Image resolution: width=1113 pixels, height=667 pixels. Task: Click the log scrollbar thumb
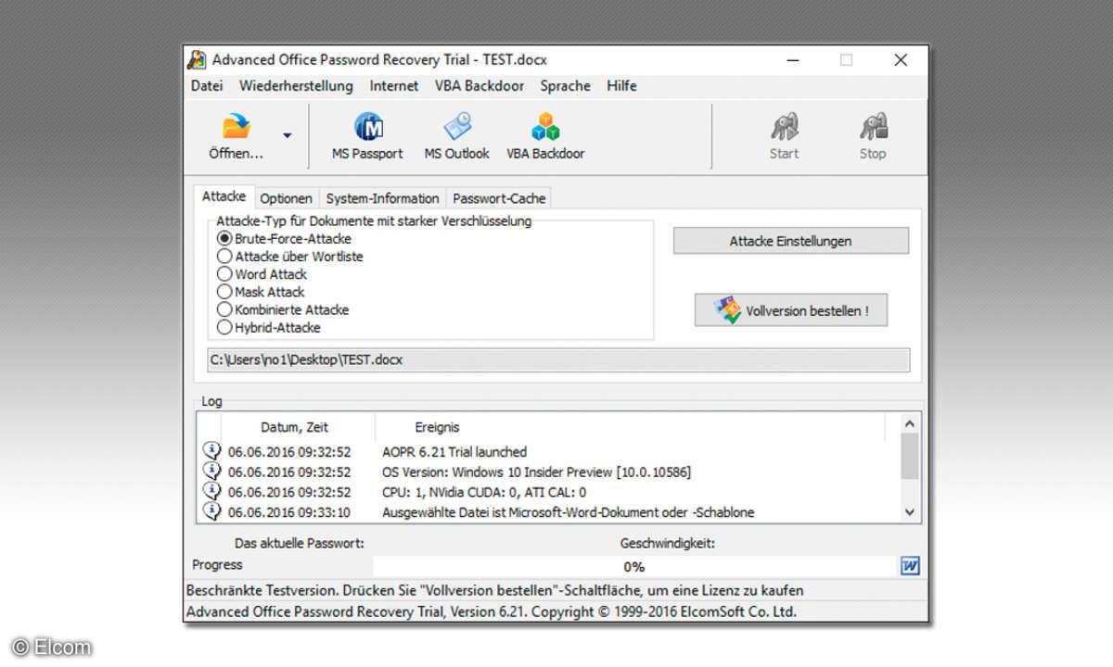(909, 455)
